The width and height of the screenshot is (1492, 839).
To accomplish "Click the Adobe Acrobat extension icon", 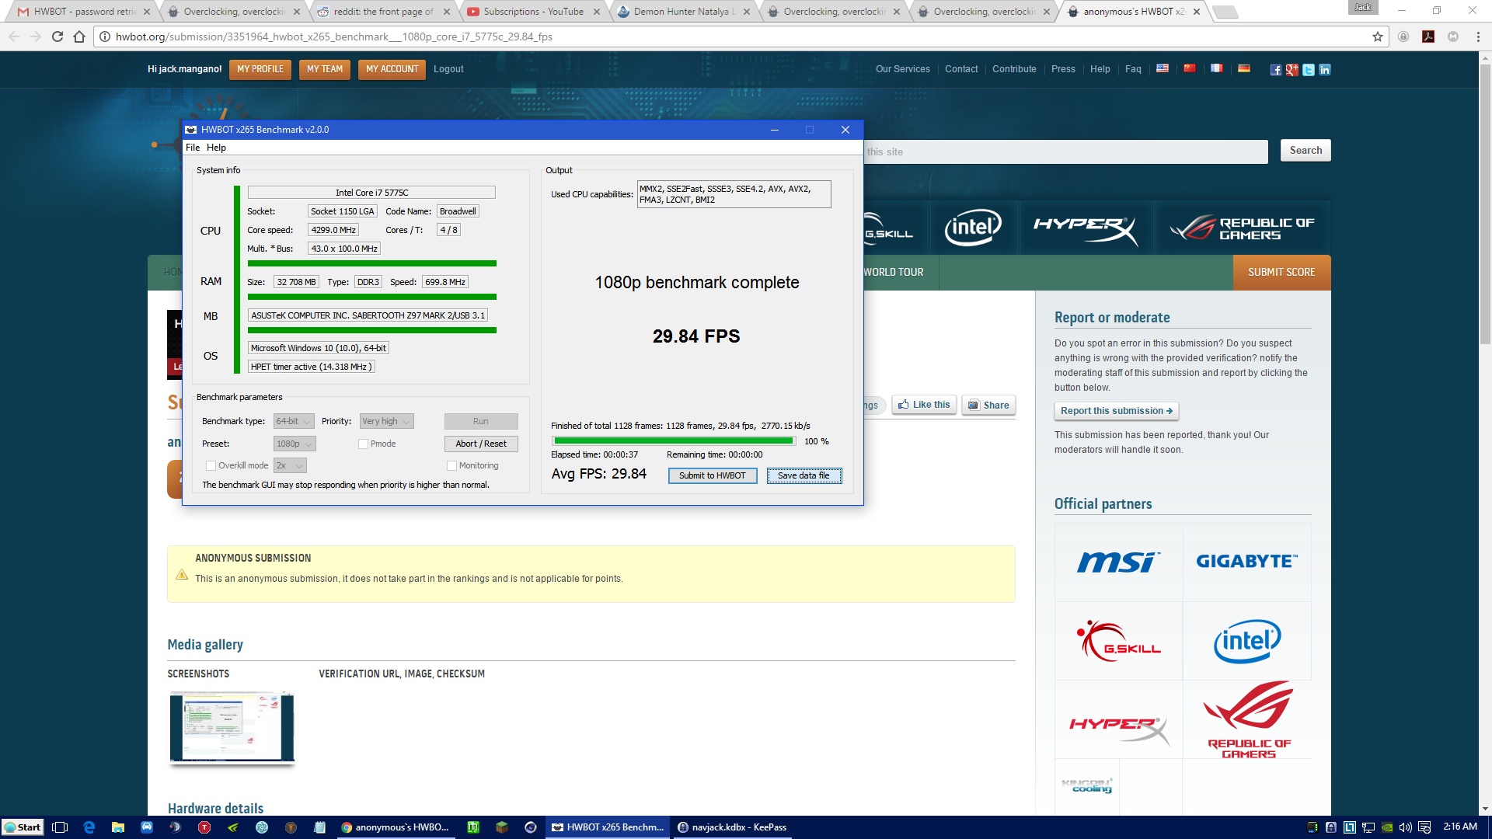I will tap(1428, 37).
